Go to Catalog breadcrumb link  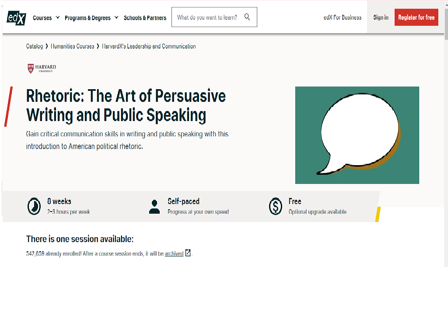34,46
